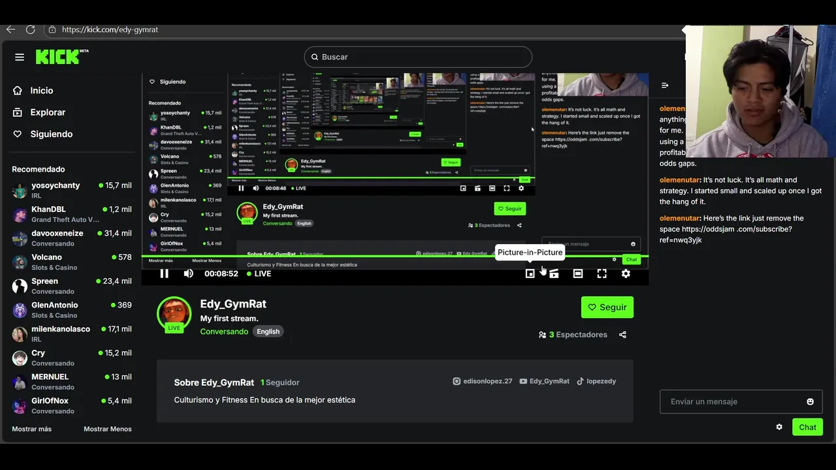
Task: Open recommended channel Spreen
Action: click(x=72, y=286)
